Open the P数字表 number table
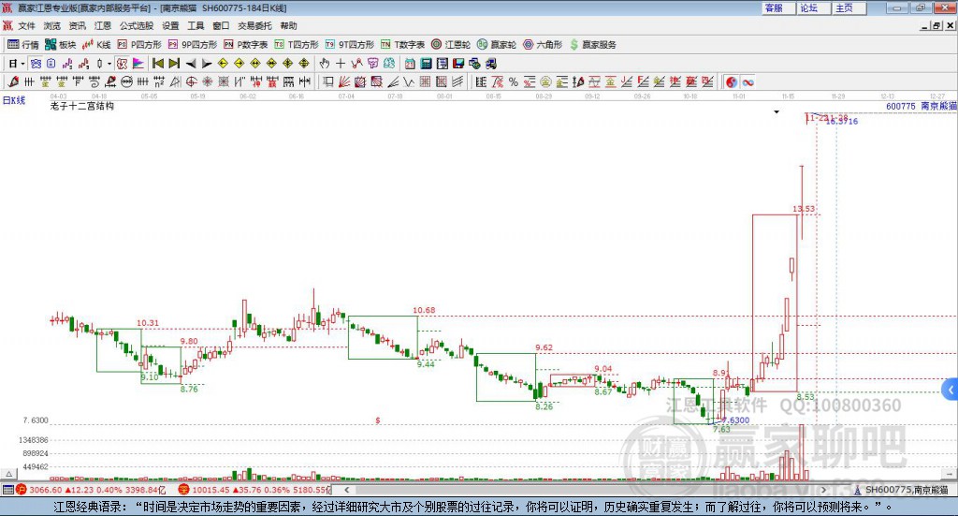This screenshot has width=958, height=516. [246, 45]
